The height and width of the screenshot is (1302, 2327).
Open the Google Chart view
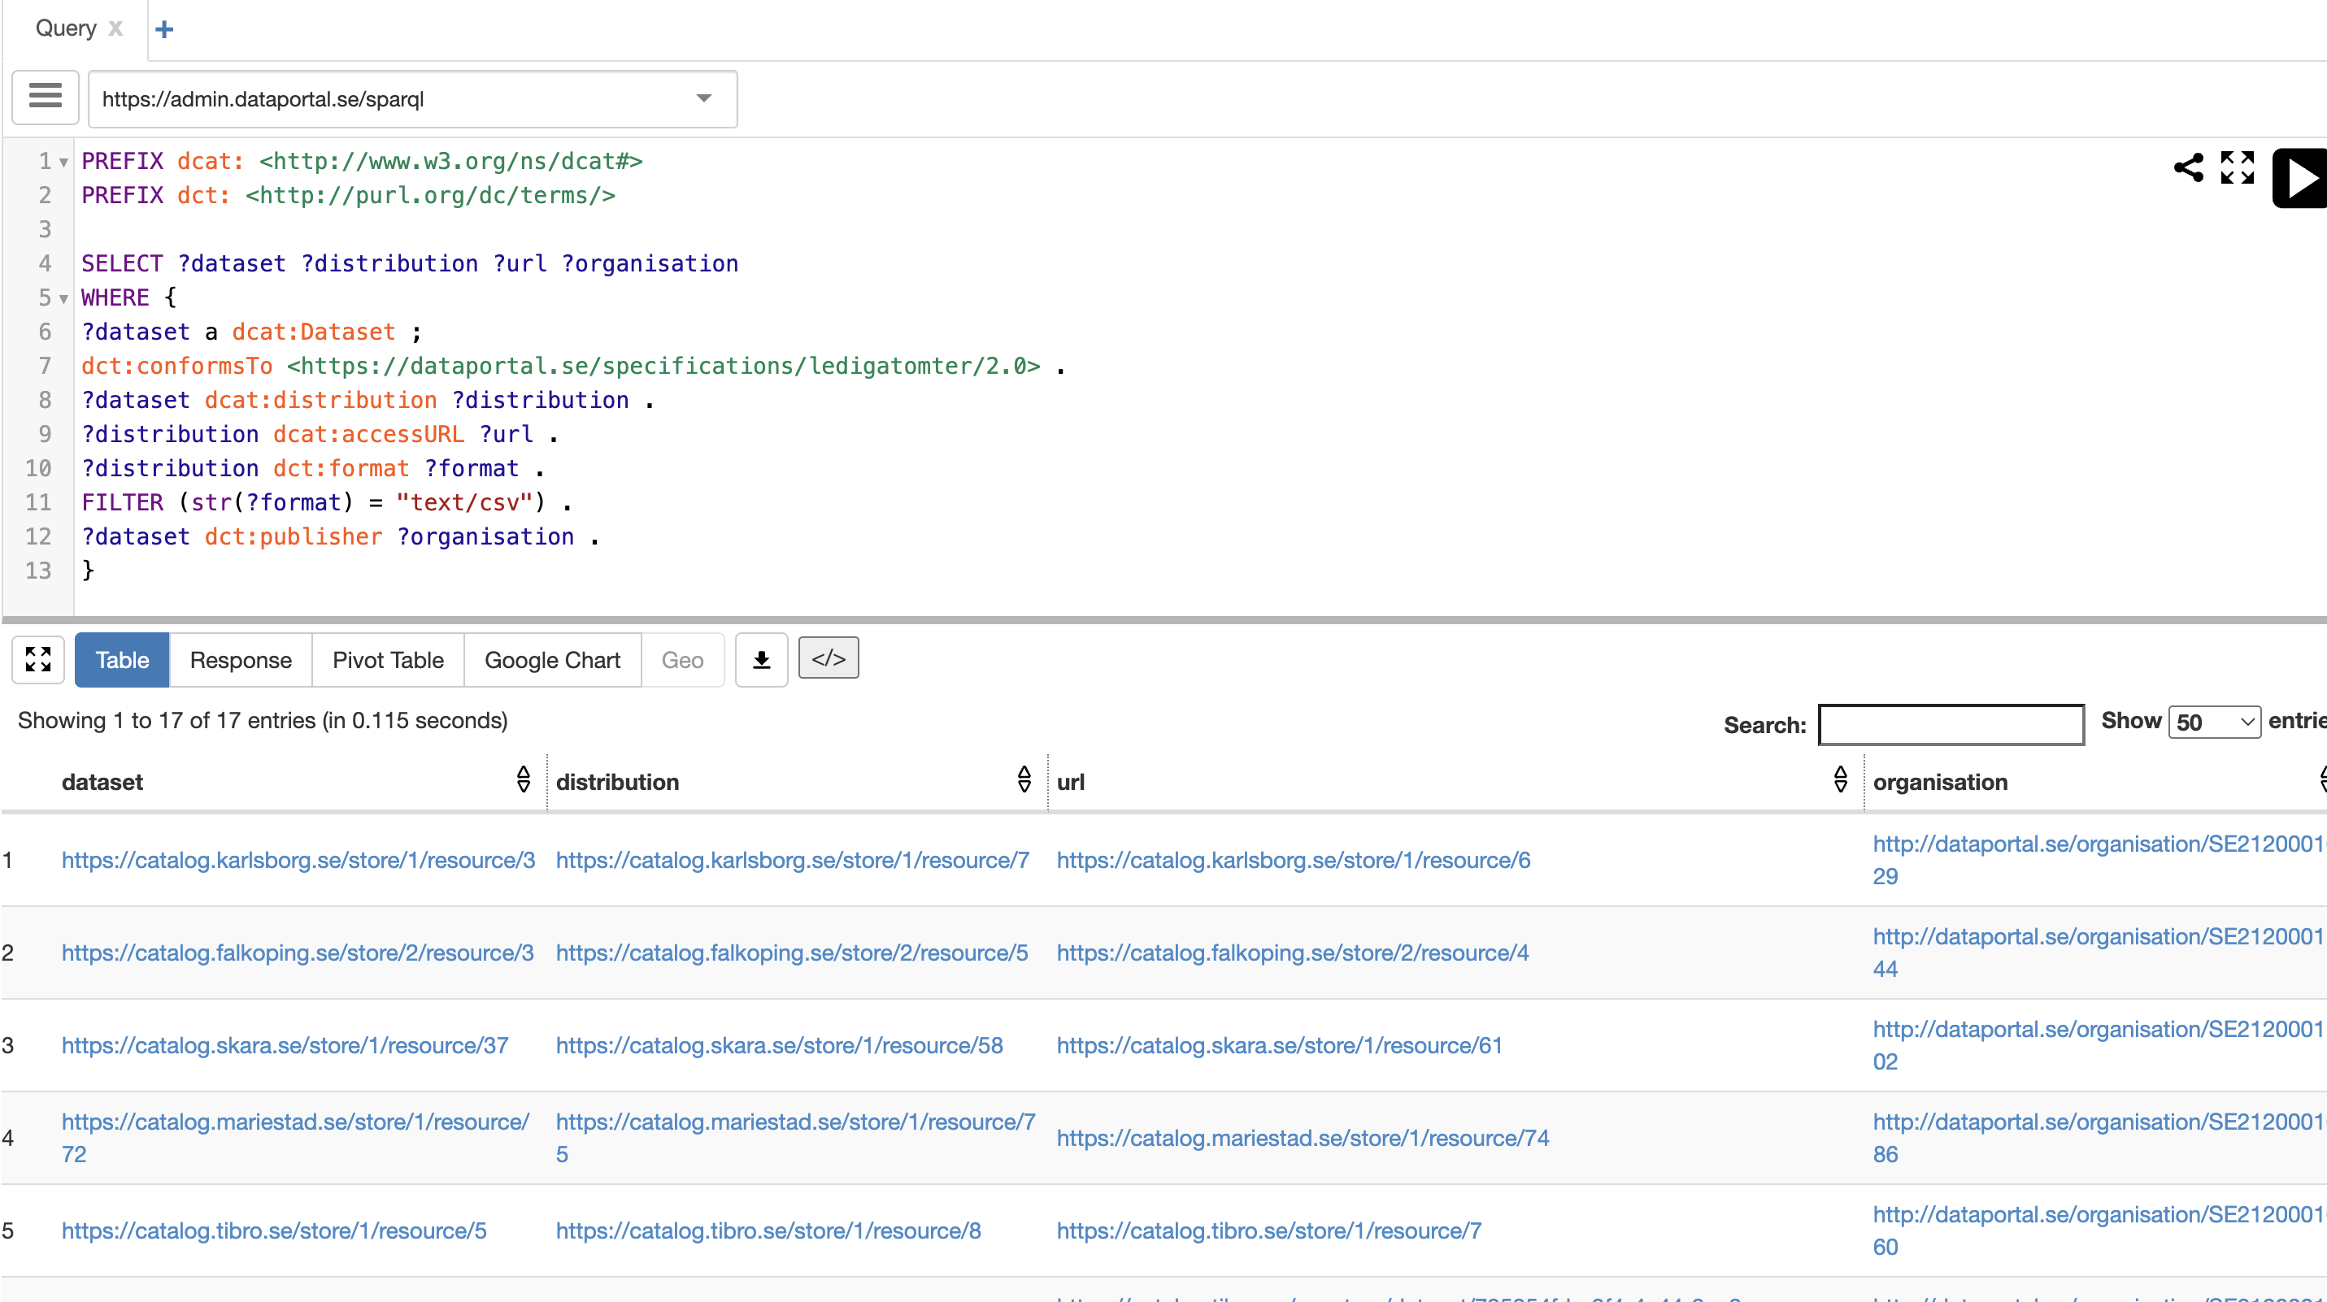tap(552, 660)
